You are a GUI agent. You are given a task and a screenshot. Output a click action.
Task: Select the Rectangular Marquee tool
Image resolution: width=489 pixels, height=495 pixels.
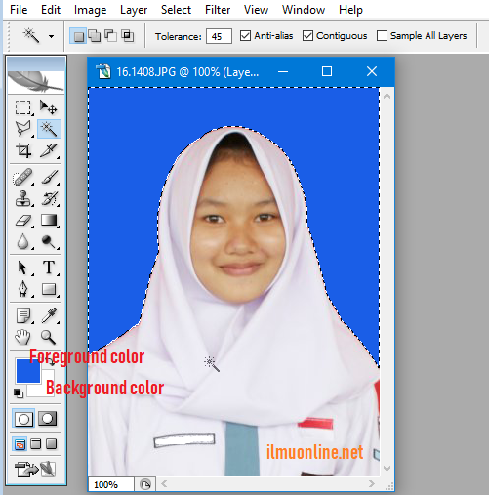coord(23,107)
